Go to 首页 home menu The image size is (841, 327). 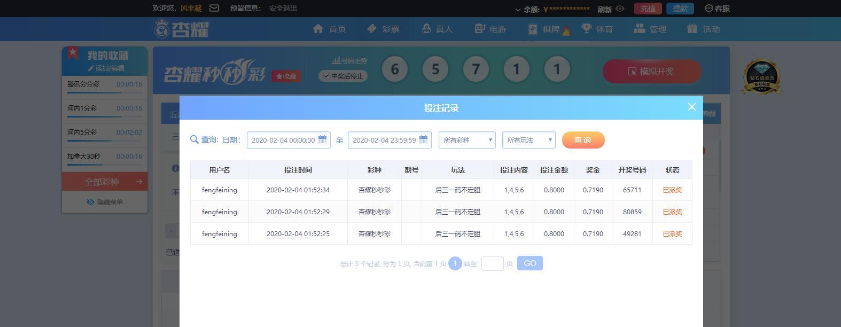329,29
